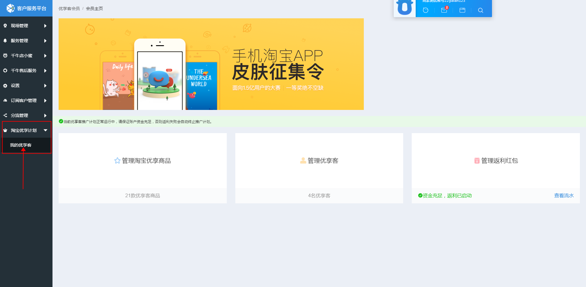This screenshot has height=287, width=586.
Task: Open the mail inbox with 8 unread messages
Action: coord(444,10)
